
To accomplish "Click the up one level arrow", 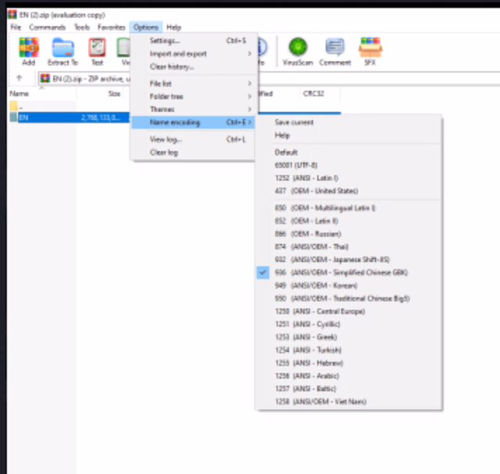I will pos(20,78).
